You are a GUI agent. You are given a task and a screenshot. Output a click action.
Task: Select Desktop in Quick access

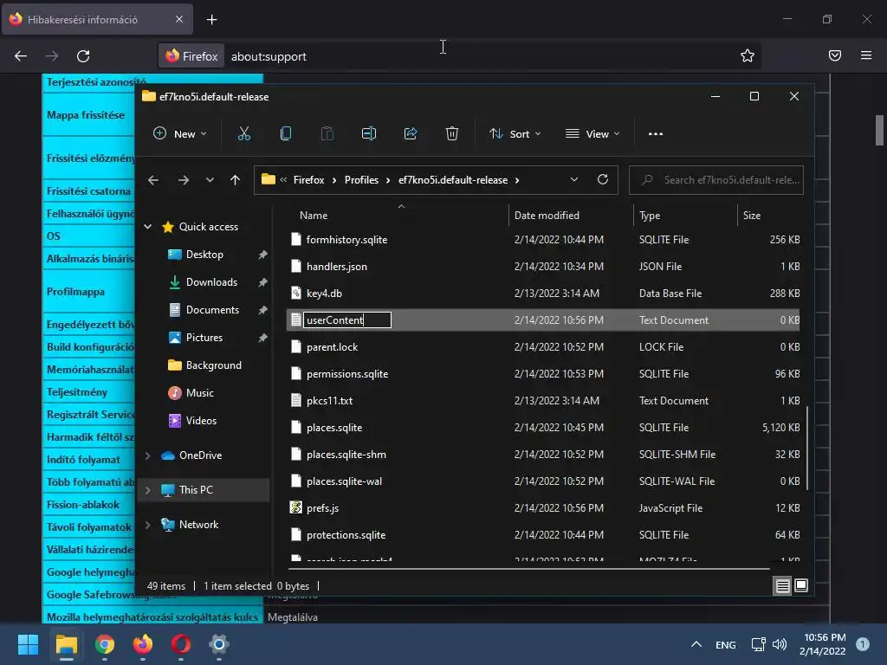point(204,255)
